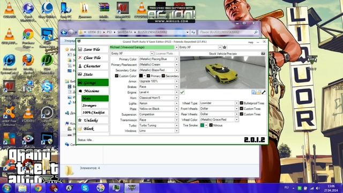Click the Unlocks star icon

point(80,120)
